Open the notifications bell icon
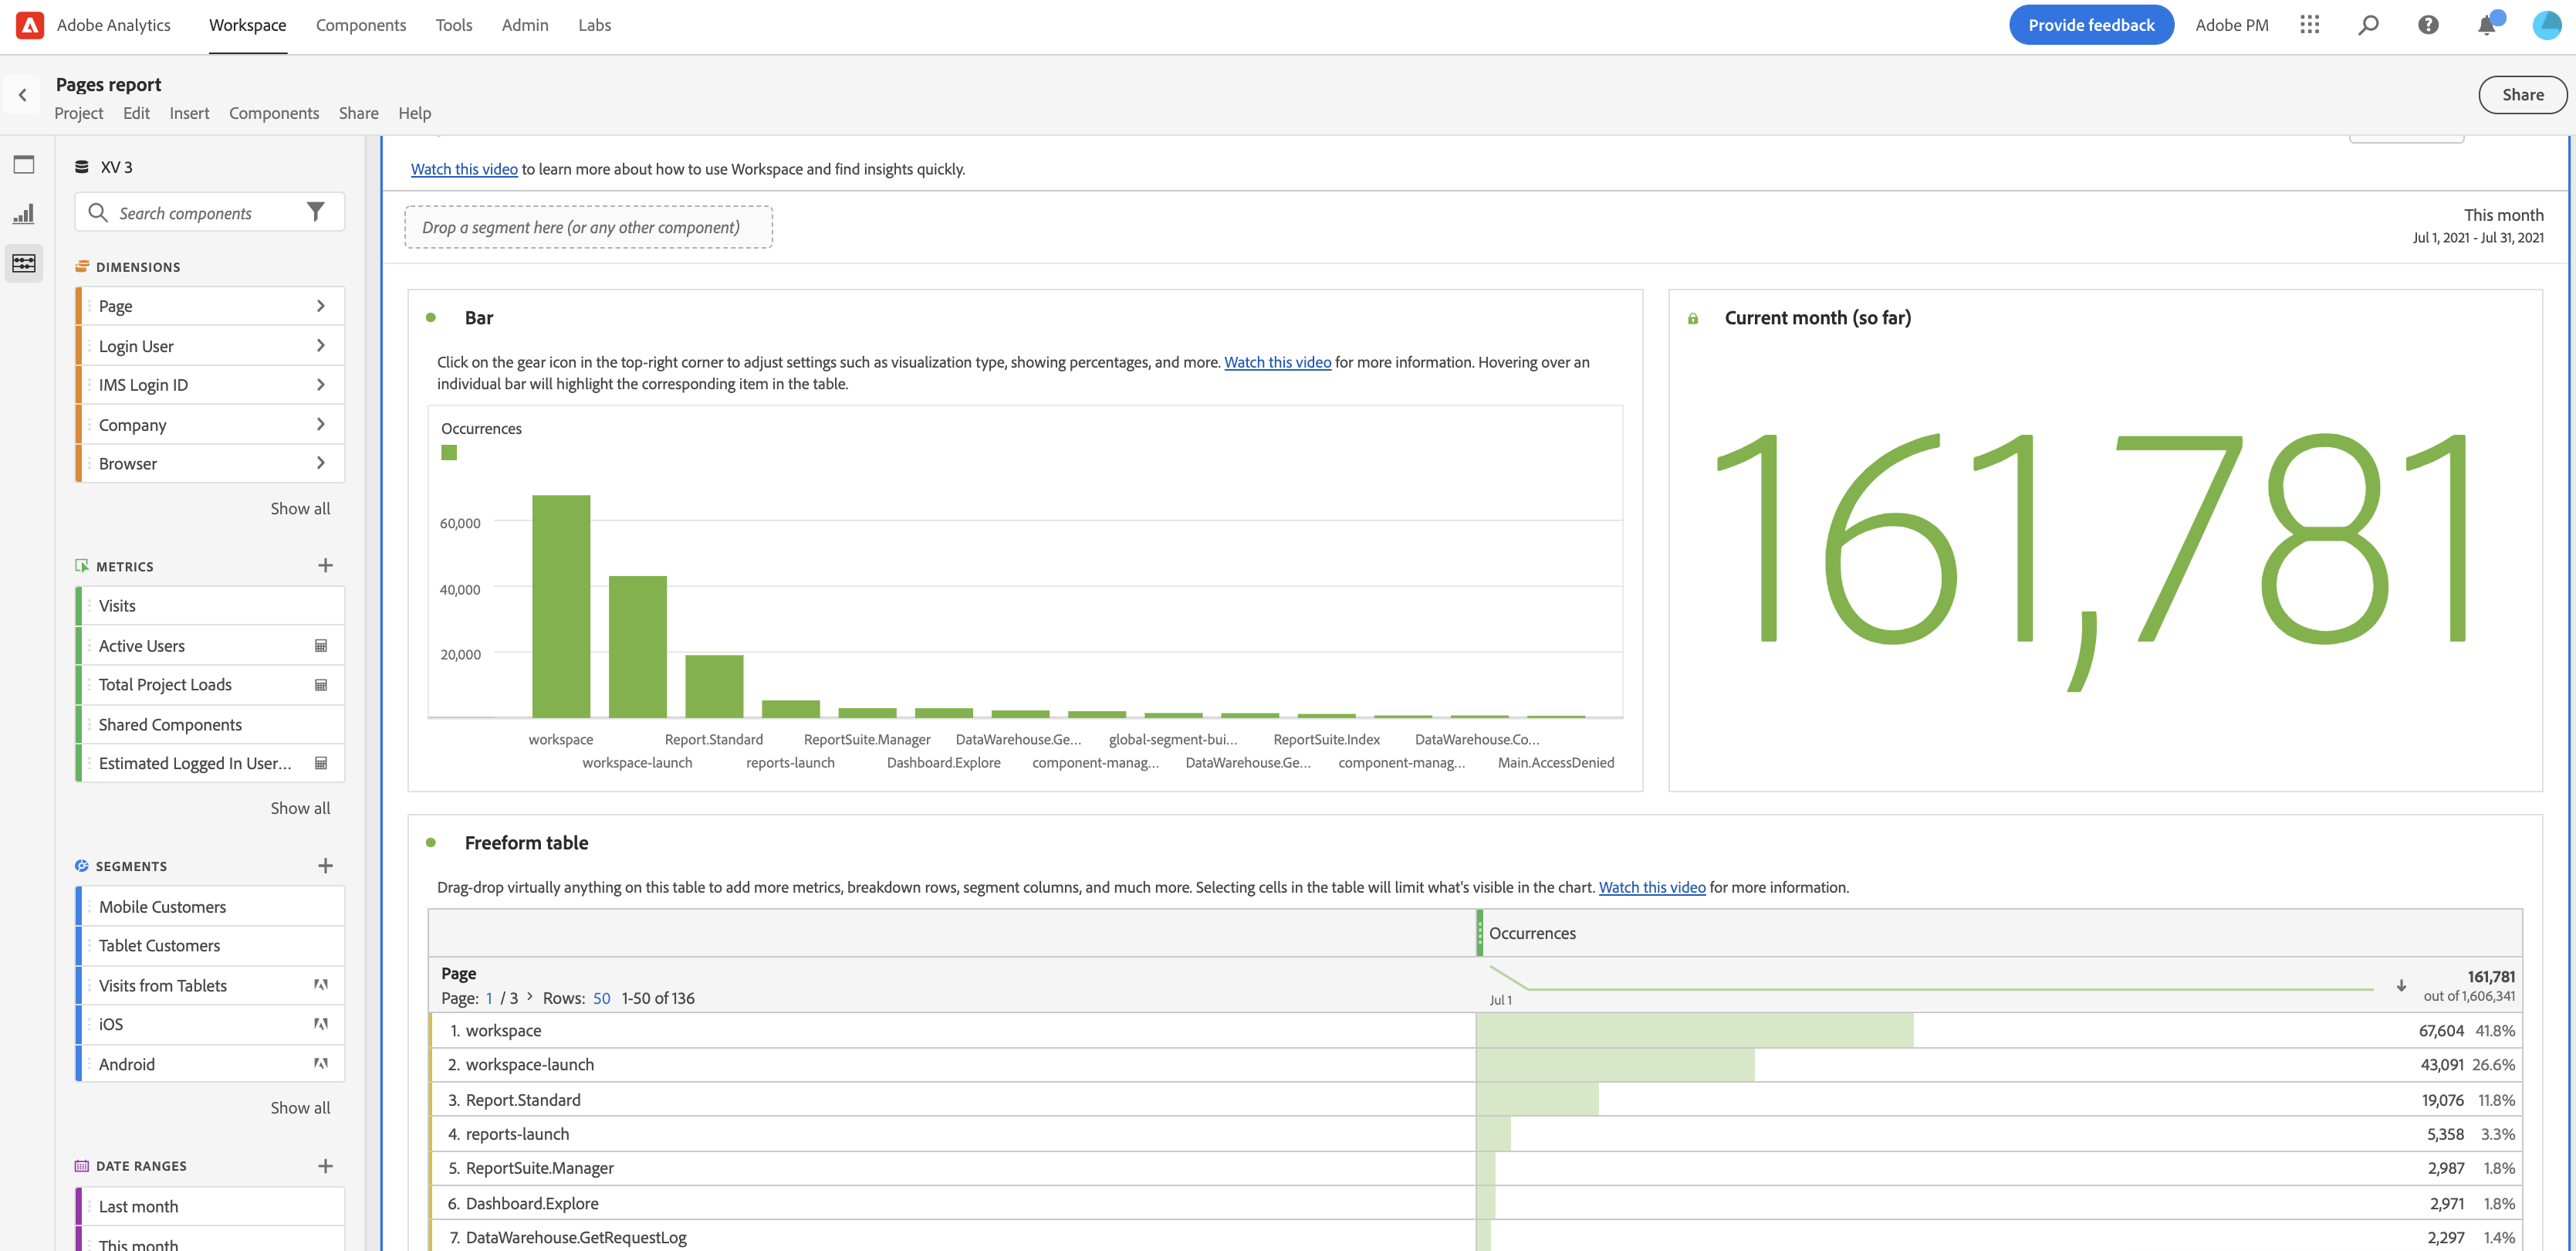This screenshot has width=2576, height=1251. tap(2486, 25)
